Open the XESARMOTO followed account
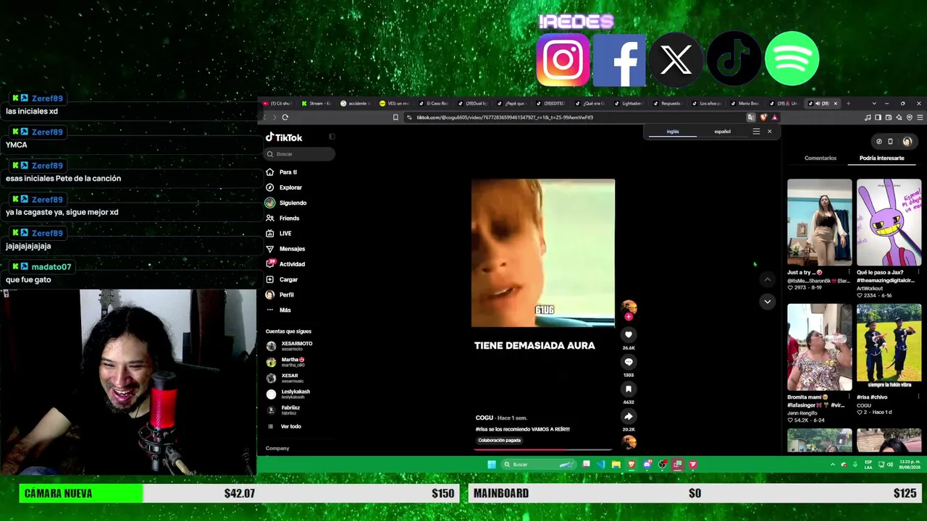 290,346
